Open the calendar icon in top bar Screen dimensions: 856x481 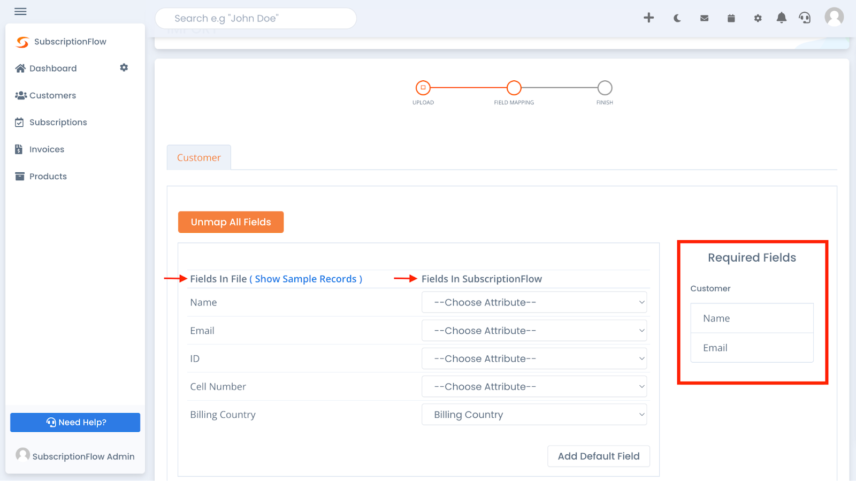[731, 18]
